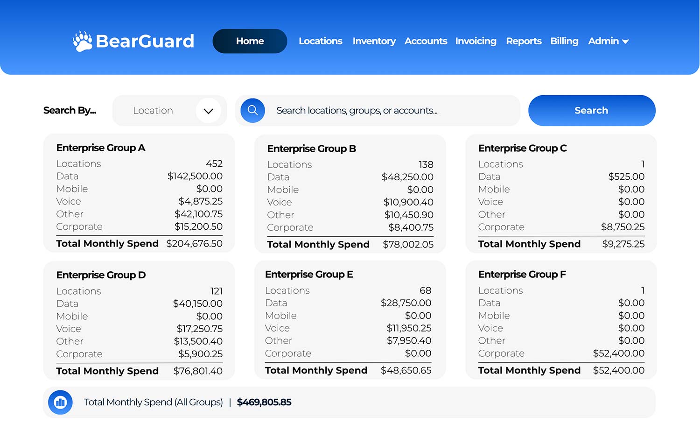Select Group B data value $48,250.00
700x438 pixels.
pyautogui.click(x=407, y=177)
